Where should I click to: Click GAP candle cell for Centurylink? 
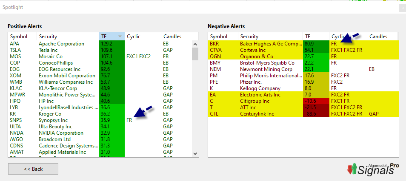[374, 114]
